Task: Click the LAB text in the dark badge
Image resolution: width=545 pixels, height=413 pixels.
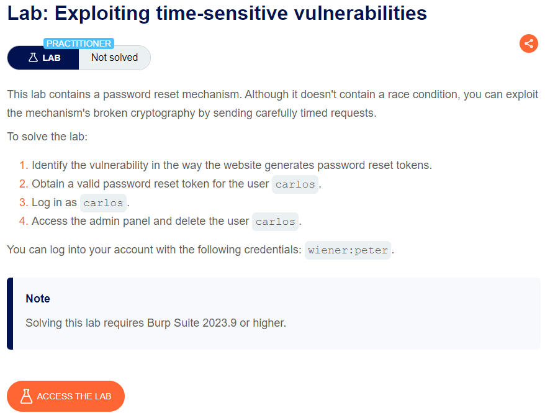Action: [52, 58]
